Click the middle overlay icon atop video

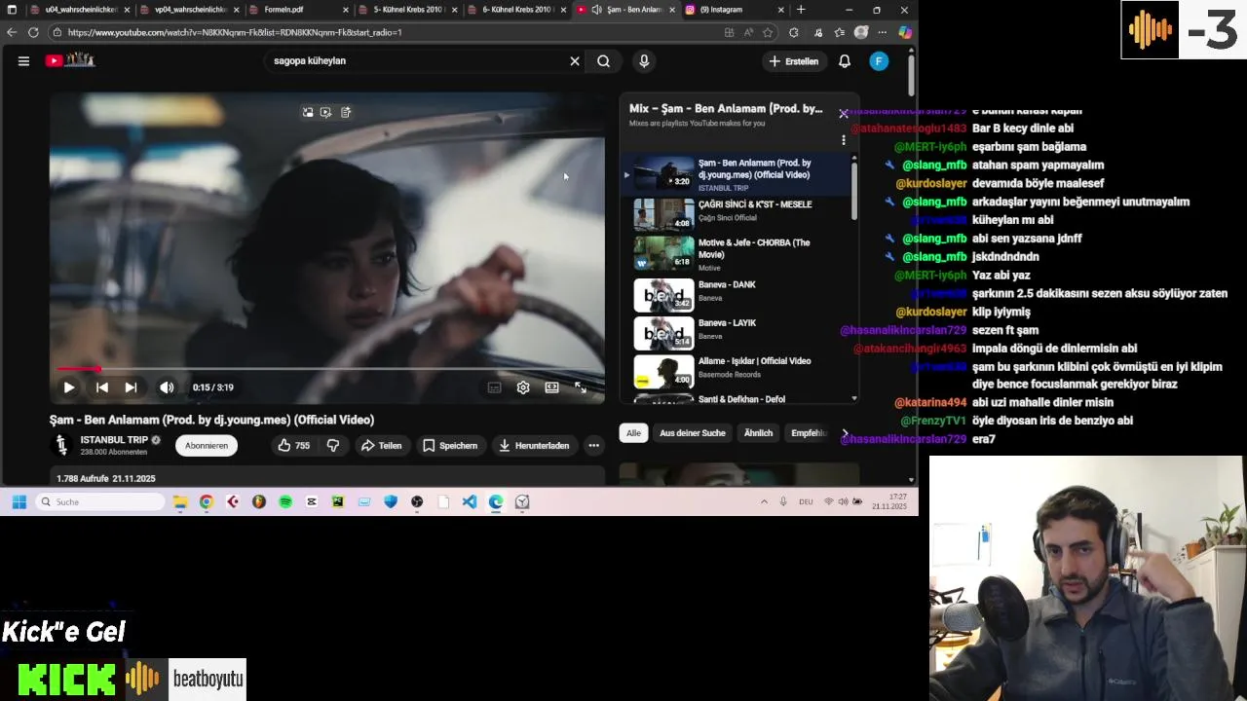(325, 113)
